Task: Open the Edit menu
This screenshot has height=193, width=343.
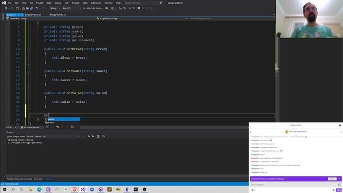Action: [17, 3]
